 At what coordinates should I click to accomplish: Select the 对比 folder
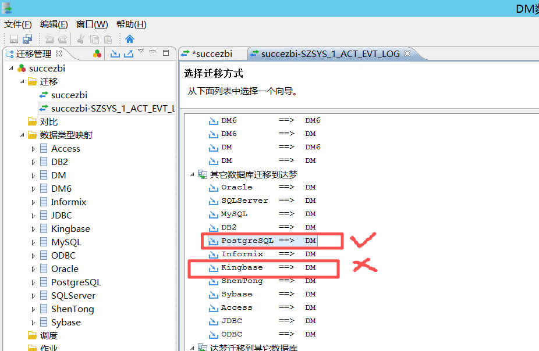pos(48,122)
